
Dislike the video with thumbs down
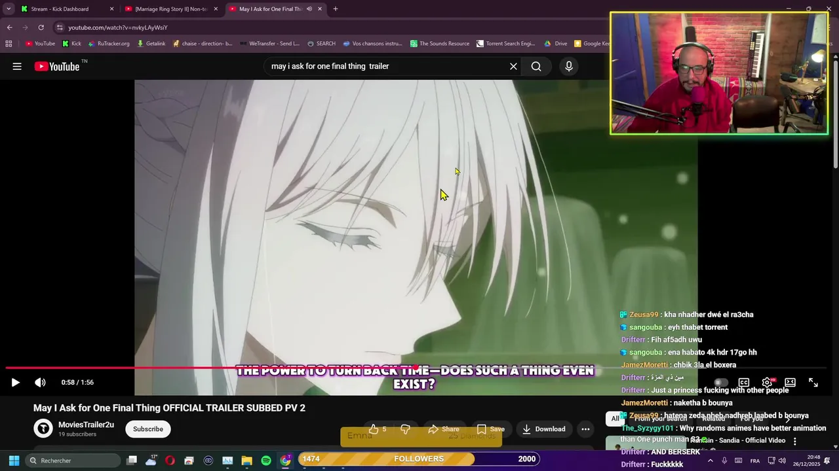(x=405, y=429)
